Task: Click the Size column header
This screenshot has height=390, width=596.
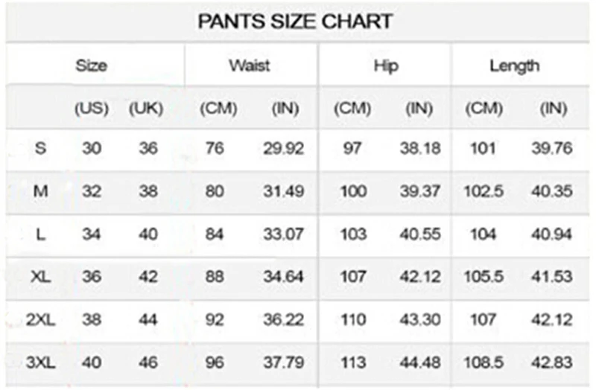Action: point(92,65)
